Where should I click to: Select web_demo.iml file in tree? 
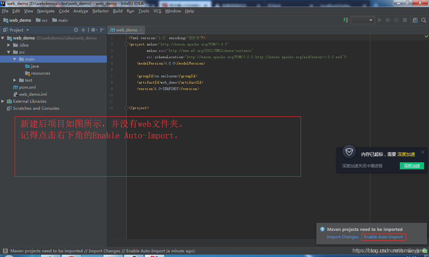30,94
